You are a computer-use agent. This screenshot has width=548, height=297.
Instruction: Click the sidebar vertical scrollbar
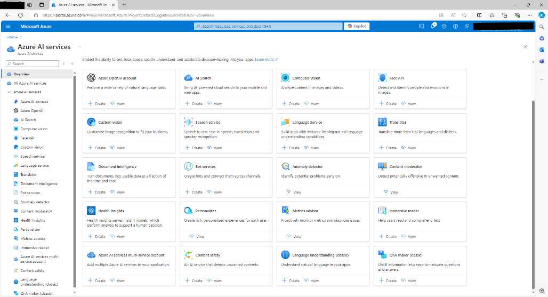tap(75, 181)
